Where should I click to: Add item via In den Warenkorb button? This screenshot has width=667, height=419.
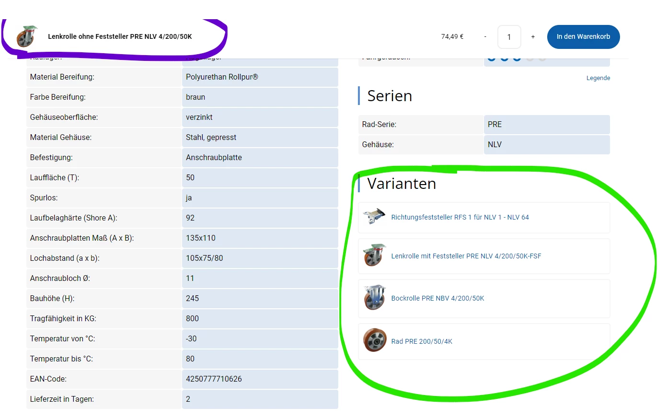[583, 37]
